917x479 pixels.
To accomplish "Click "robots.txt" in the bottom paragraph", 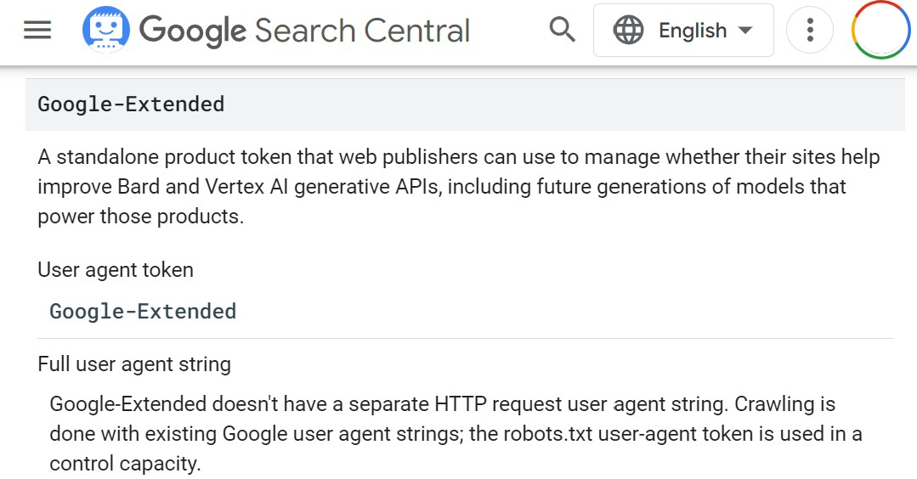I will (x=548, y=434).
